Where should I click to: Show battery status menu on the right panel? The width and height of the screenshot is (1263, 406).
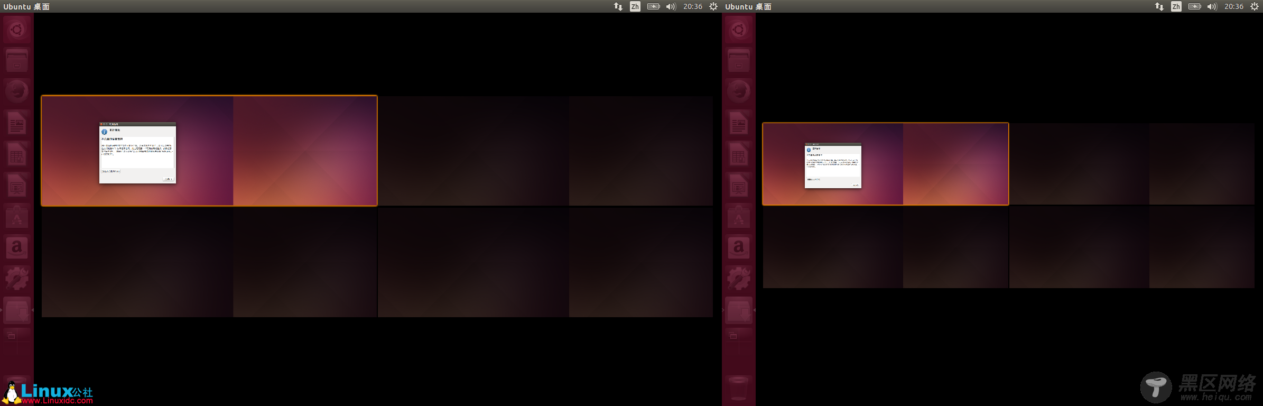1194,6
